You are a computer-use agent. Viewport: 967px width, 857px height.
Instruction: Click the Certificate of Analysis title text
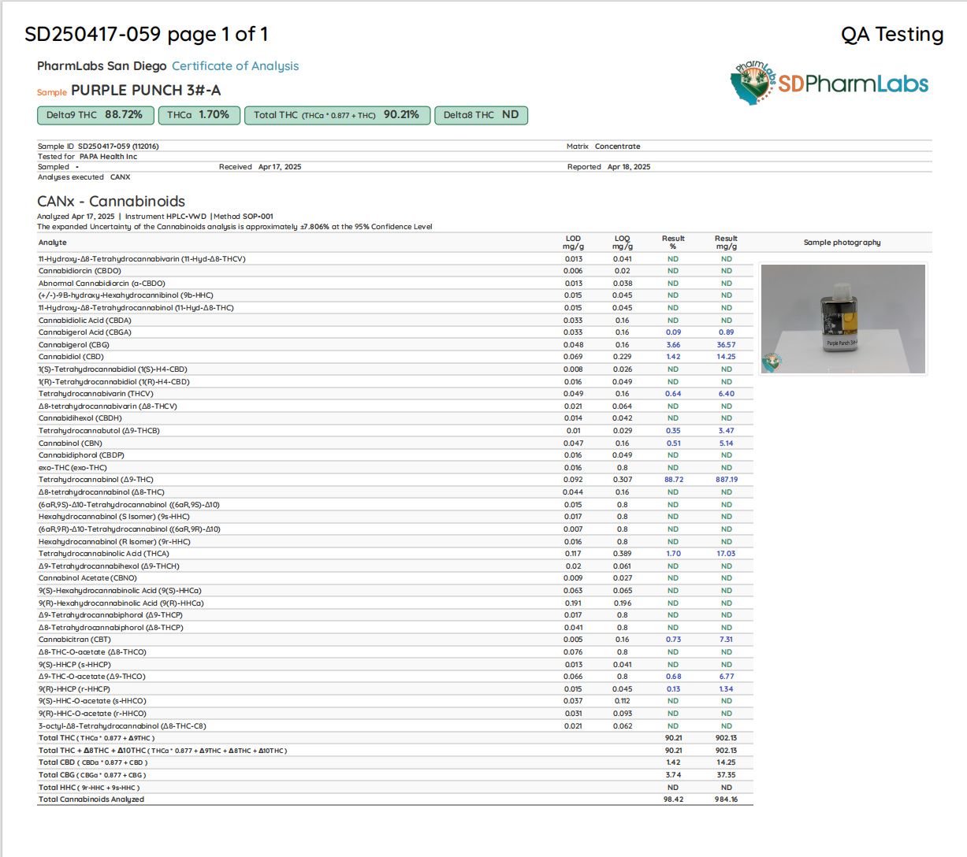click(235, 66)
